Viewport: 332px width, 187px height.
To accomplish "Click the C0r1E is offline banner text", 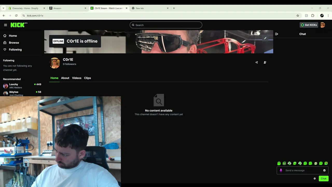I will coord(82,41).
